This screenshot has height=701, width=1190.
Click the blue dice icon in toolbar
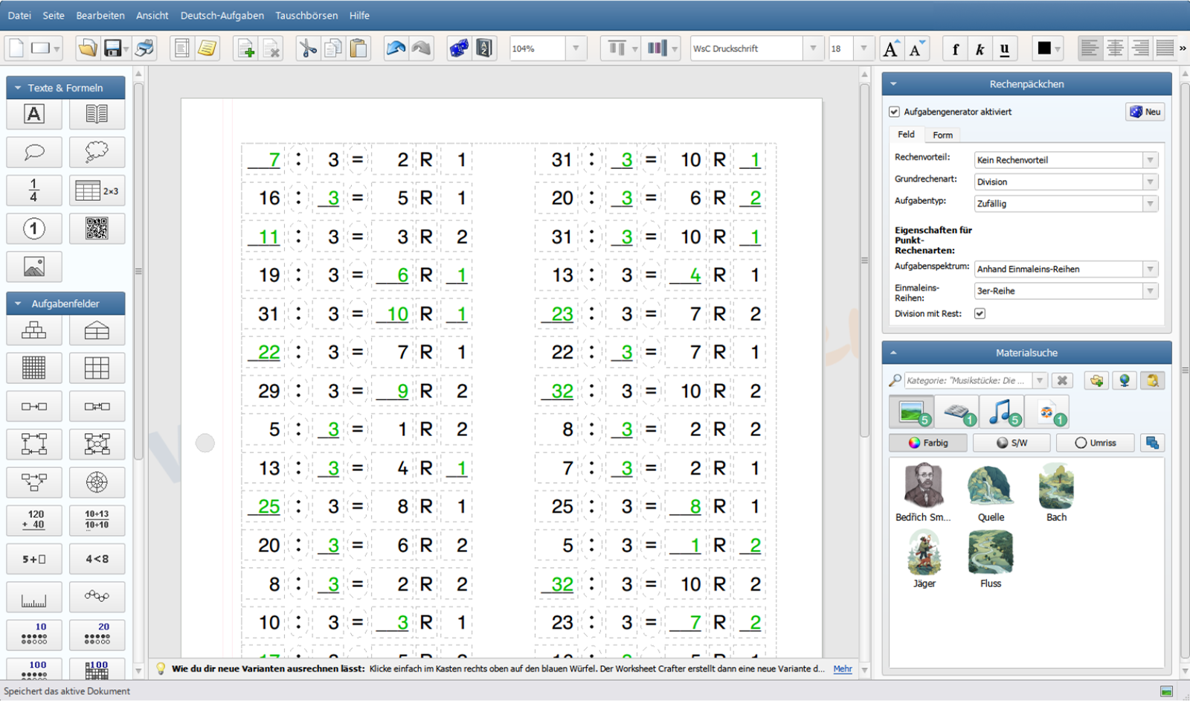click(x=459, y=49)
